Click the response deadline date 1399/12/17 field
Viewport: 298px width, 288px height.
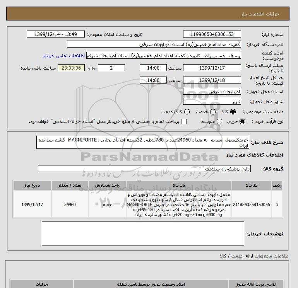click(212, 68)
